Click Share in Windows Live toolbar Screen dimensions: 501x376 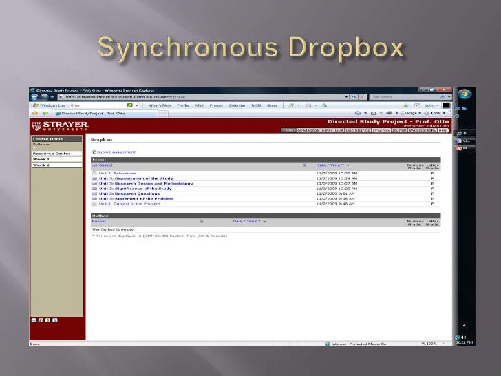tap(272, 105)
